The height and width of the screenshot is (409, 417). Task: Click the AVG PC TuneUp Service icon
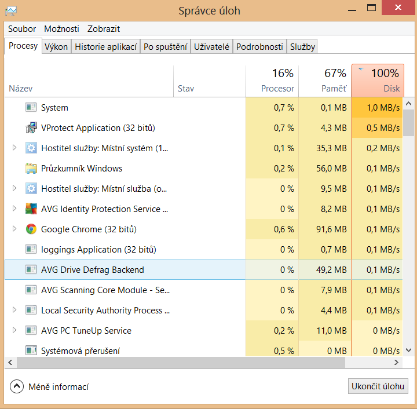31,331
